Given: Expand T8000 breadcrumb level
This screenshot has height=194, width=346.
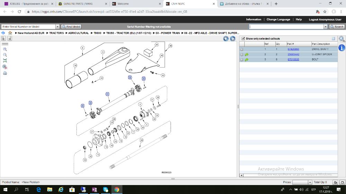Looking at the screenshot, I should (x=97, y=33).
